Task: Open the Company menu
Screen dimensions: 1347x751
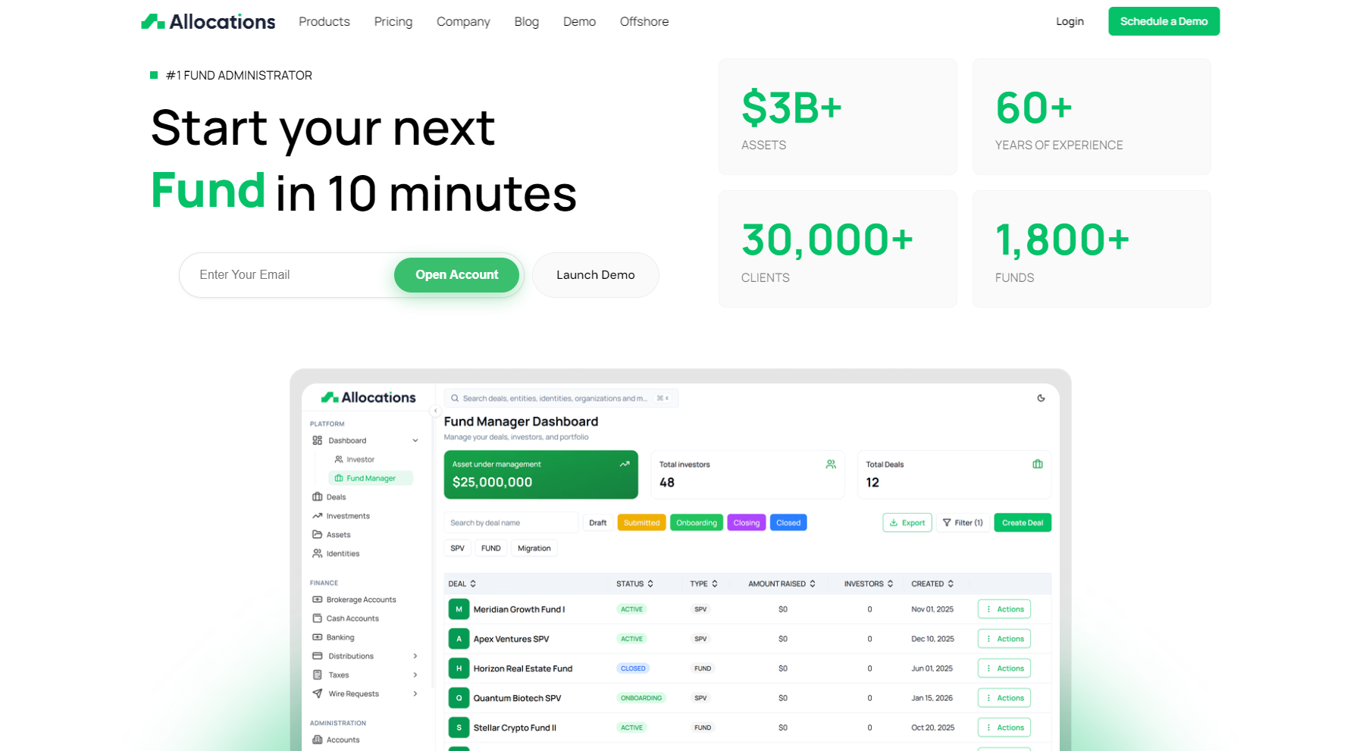Action: [463, 21]
